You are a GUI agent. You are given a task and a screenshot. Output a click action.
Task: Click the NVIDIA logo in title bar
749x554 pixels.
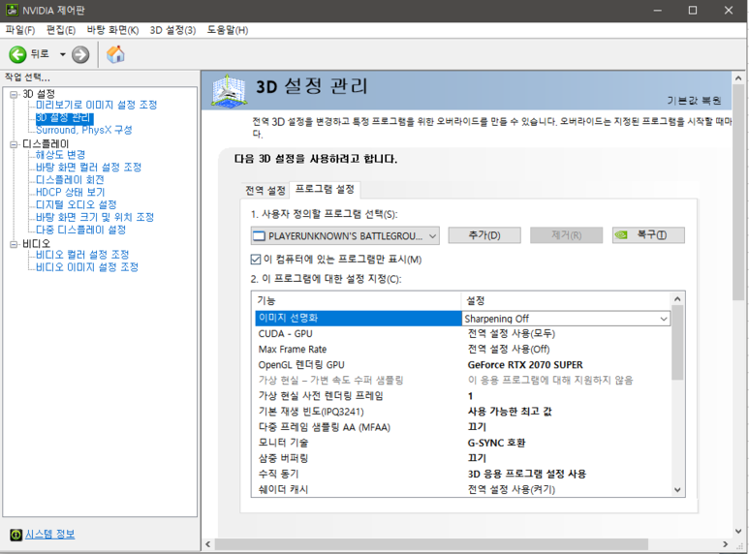(x=12, y=10)
